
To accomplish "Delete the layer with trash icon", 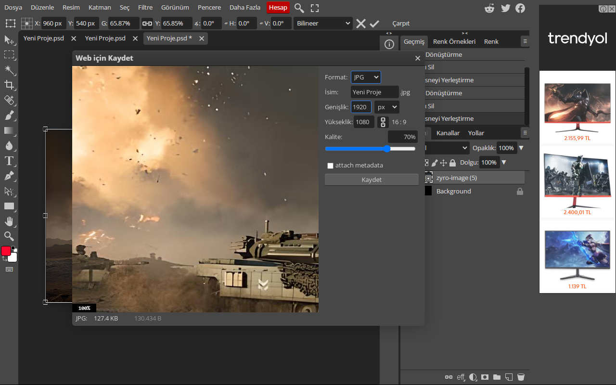I will [x=521, y=377].
